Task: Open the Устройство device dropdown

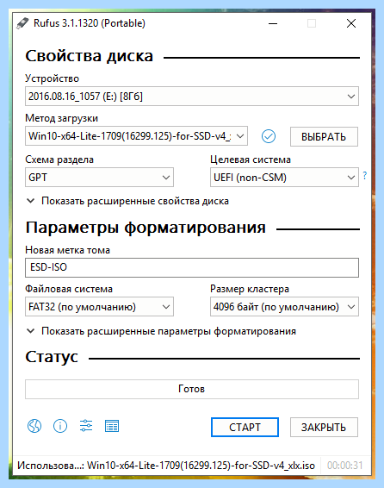Action: [192, 97]
